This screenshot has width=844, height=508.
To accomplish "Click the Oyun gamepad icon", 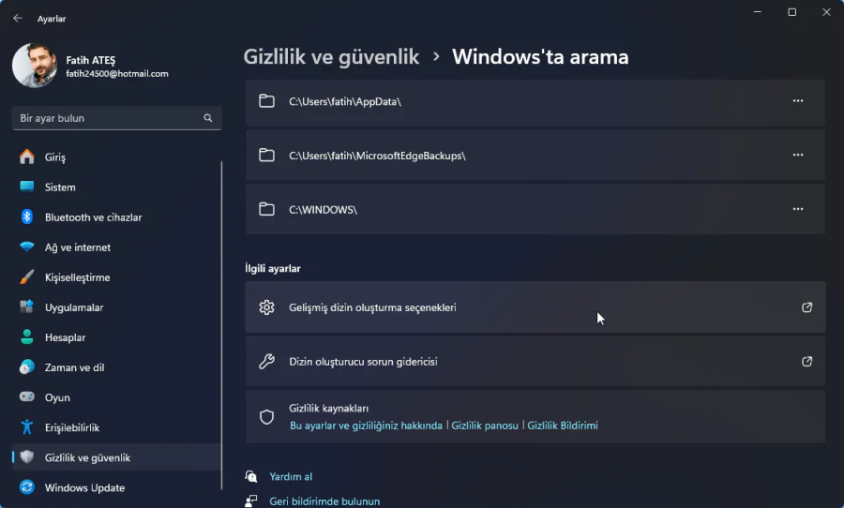I will 27,396.
